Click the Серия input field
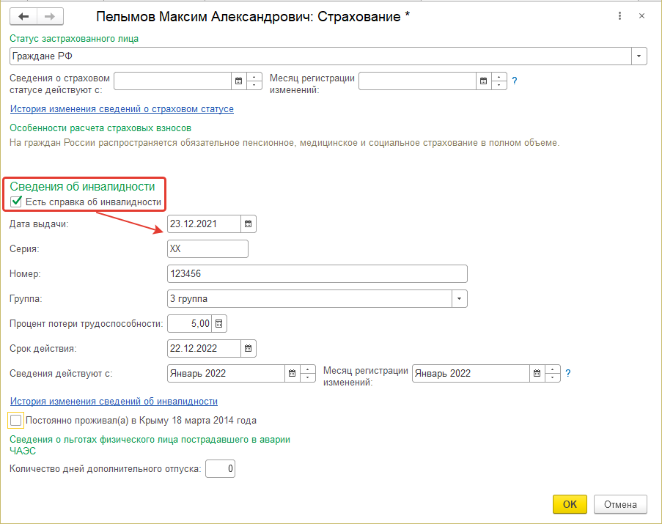The height and width of the screenshot is (524, 662). click(x=207, y=248)
